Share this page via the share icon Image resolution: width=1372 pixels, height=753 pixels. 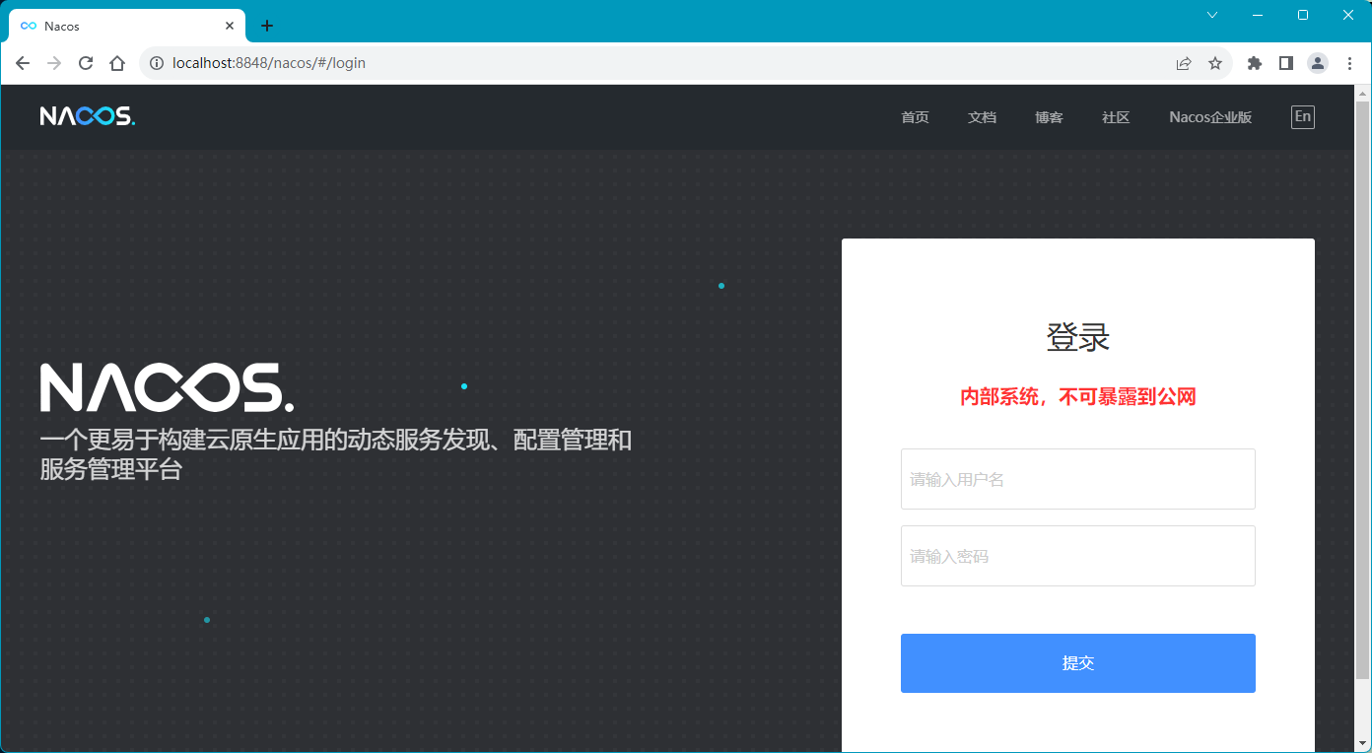(x=1184, y=63)
